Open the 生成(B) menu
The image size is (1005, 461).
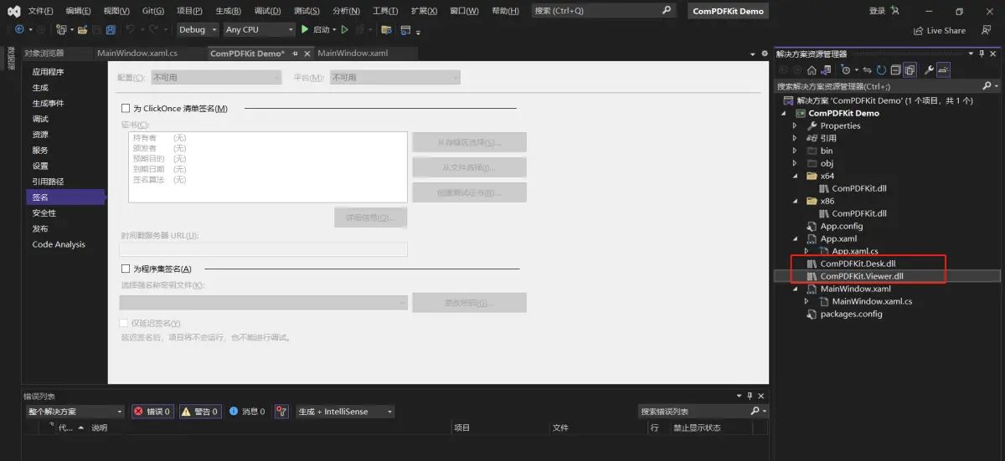[x=227, y=11]
